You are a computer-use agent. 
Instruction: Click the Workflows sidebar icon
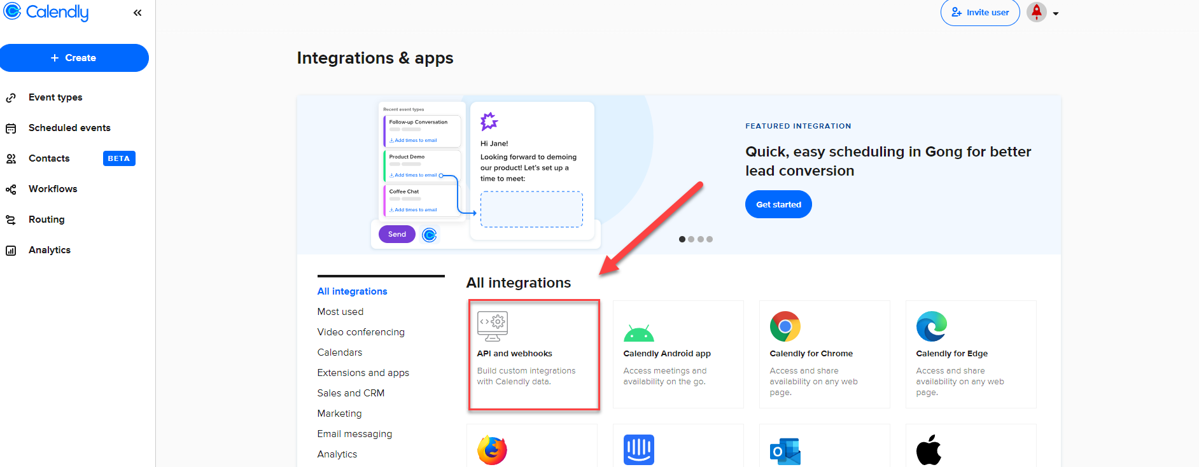pos(11,189)
